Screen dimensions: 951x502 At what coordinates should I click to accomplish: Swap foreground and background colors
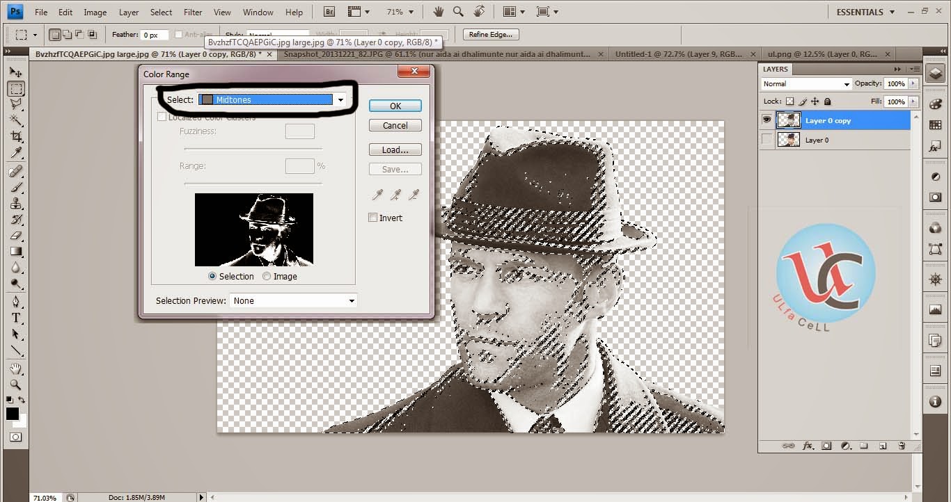[x=22, y=400]
